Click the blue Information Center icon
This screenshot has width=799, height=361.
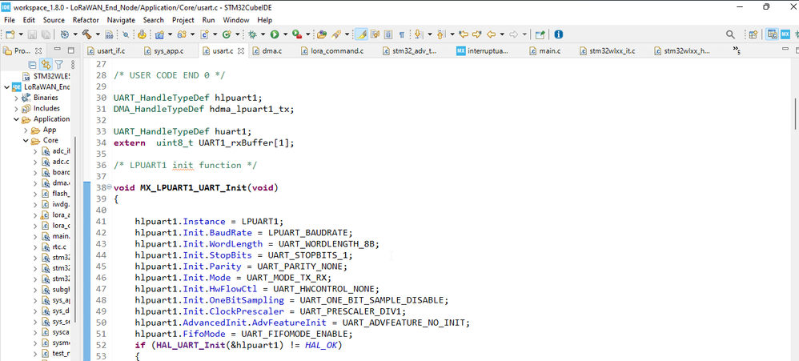pyautogui.click(x=559, y=34)
